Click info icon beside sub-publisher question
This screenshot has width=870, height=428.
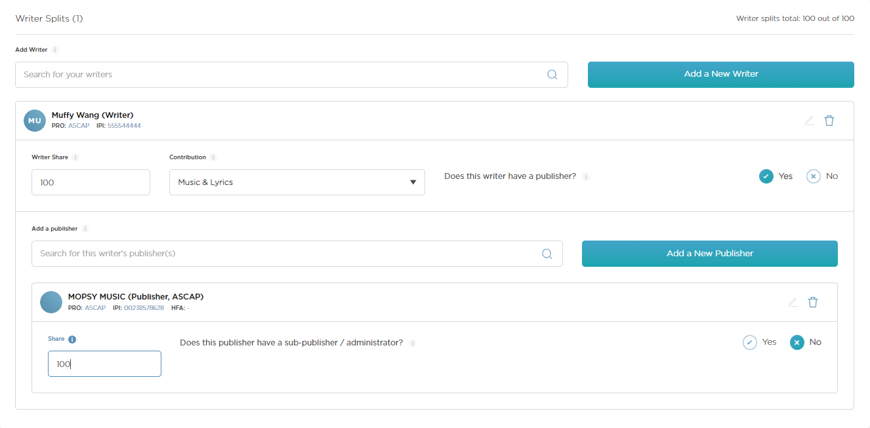(413, 343)
